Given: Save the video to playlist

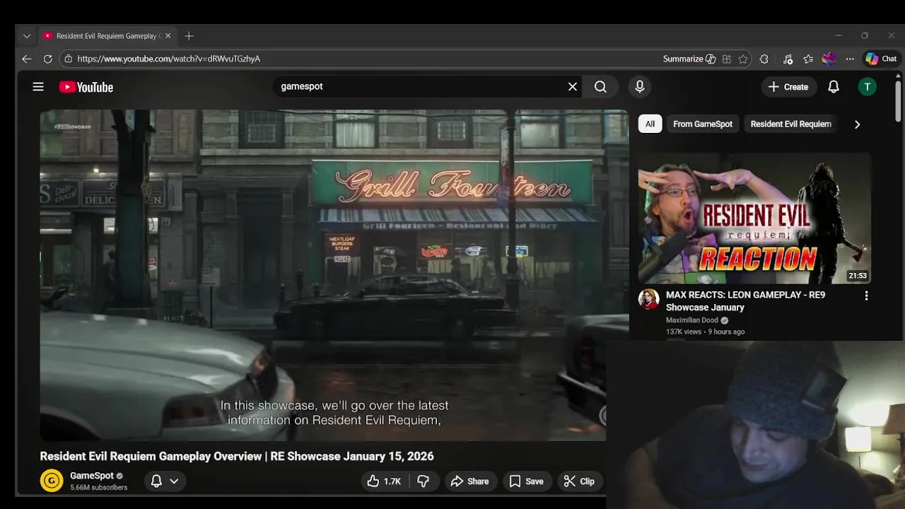Looking at the screenshot, I should click(x=526, y=481).
